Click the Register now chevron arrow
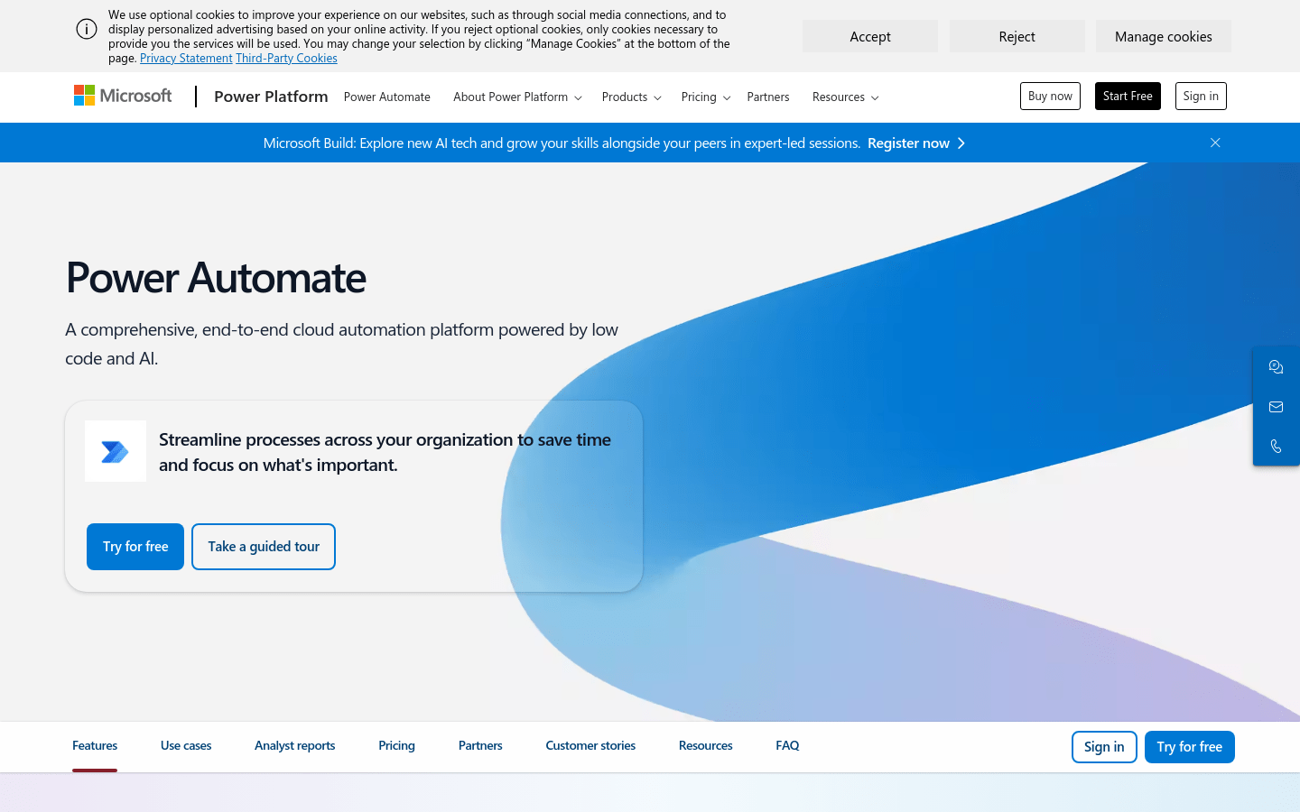The image size is (1300, 812). point(961,143)
